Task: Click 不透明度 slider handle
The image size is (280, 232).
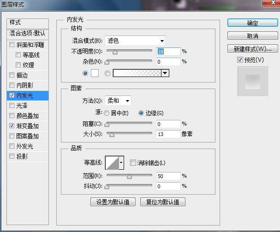Action: [x=115, y=52]
